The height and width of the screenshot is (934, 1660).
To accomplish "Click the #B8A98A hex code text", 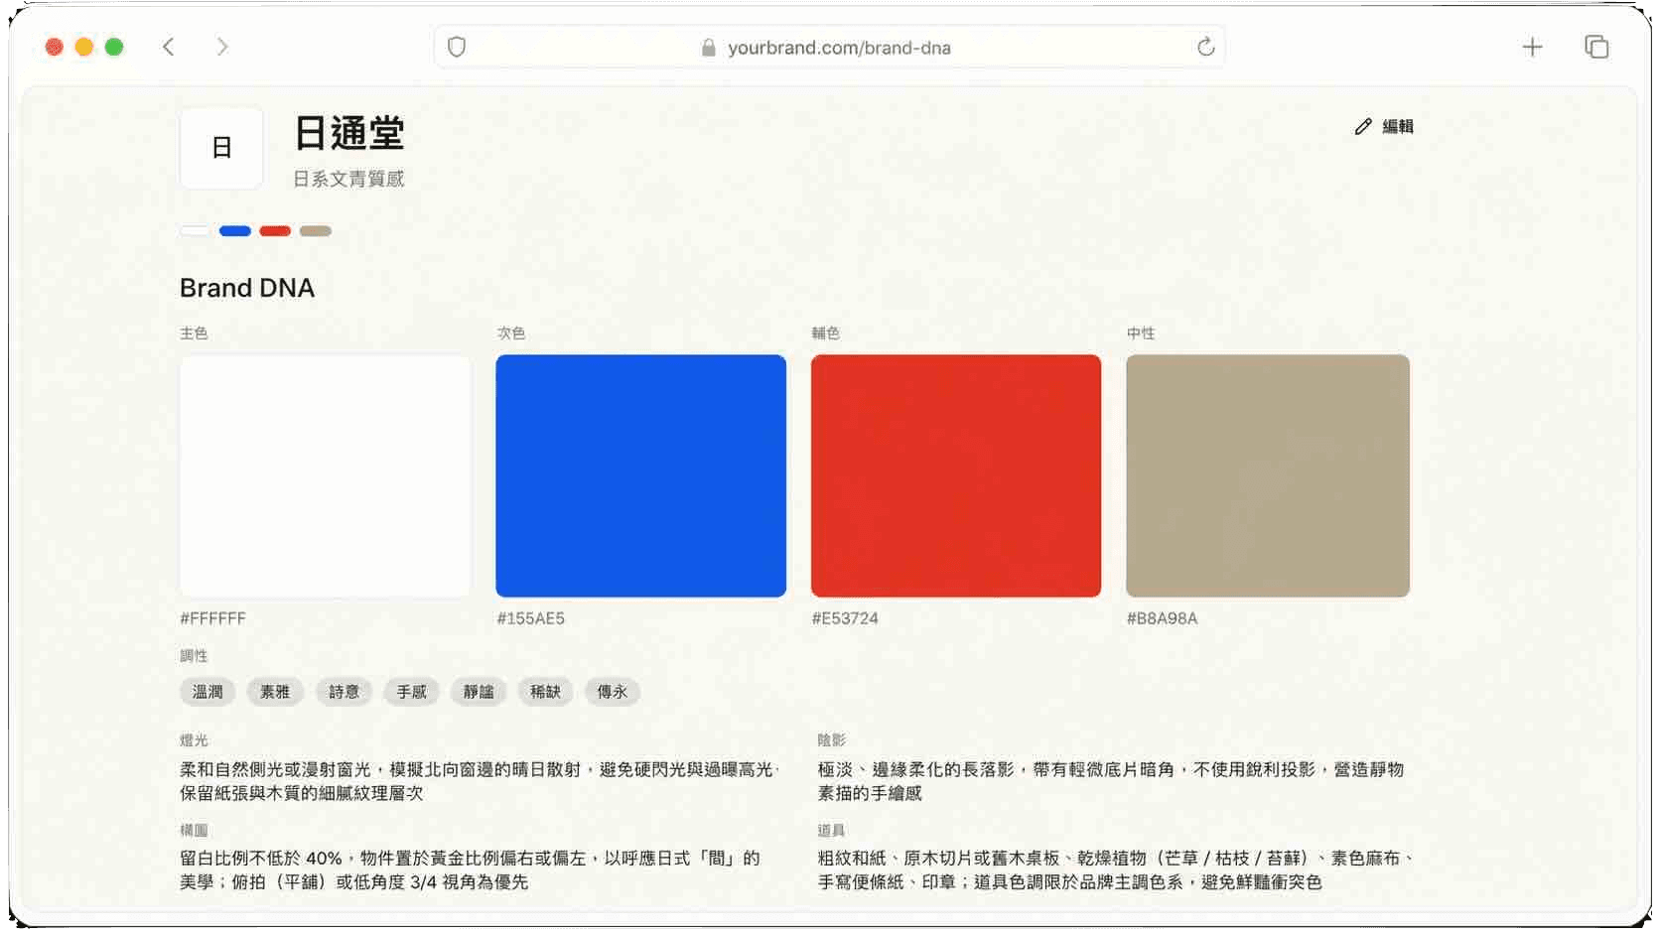I will pyautogui.click(x=1162, y=618).
